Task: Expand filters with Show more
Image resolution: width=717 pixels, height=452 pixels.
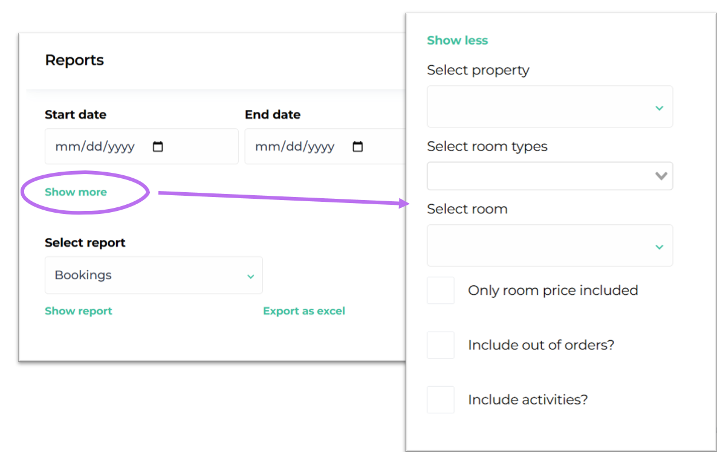Action: click(76, 192)
